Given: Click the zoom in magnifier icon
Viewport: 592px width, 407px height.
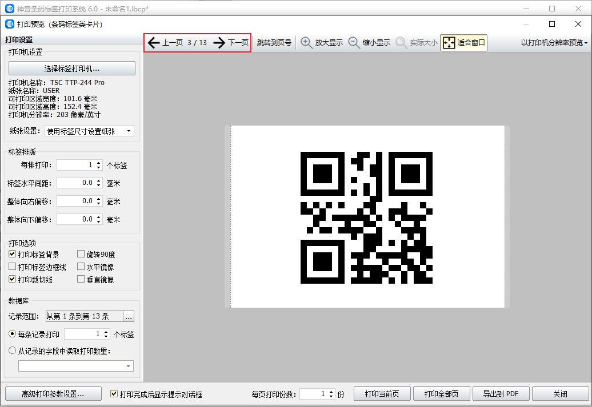Looking at the screenshot, I should (x=306, y=43).
